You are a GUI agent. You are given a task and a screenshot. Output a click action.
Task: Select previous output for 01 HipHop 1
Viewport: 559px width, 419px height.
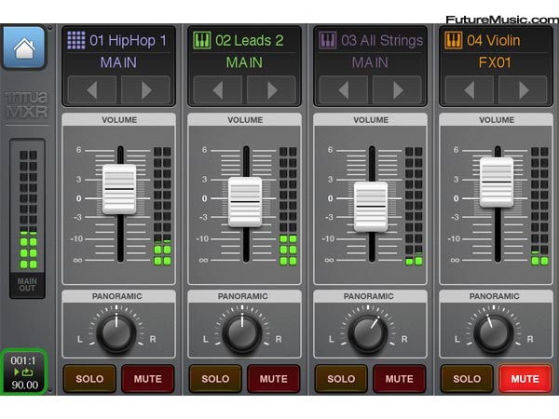click(x=92, y=90)
